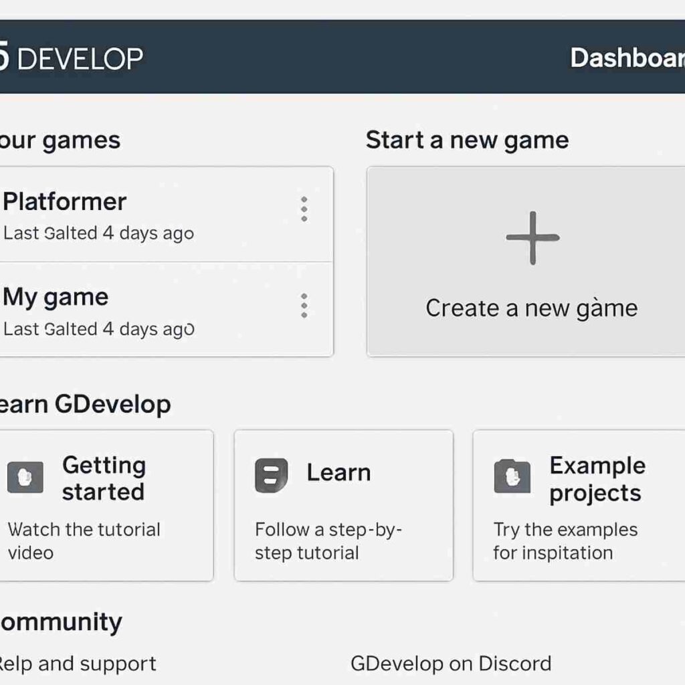Click the plus icon to create game

click(532, 238)
